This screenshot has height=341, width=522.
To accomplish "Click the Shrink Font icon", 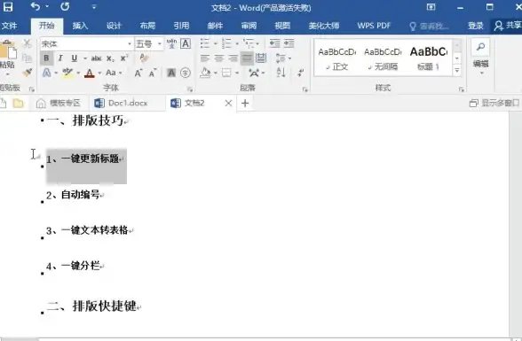I will [153, 73].
